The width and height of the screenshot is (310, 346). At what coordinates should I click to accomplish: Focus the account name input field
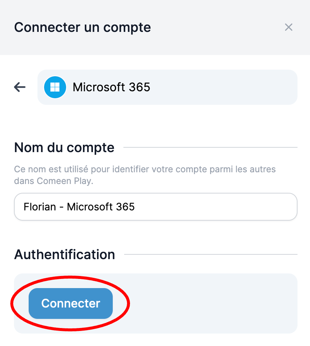click(x=156, y=207)
